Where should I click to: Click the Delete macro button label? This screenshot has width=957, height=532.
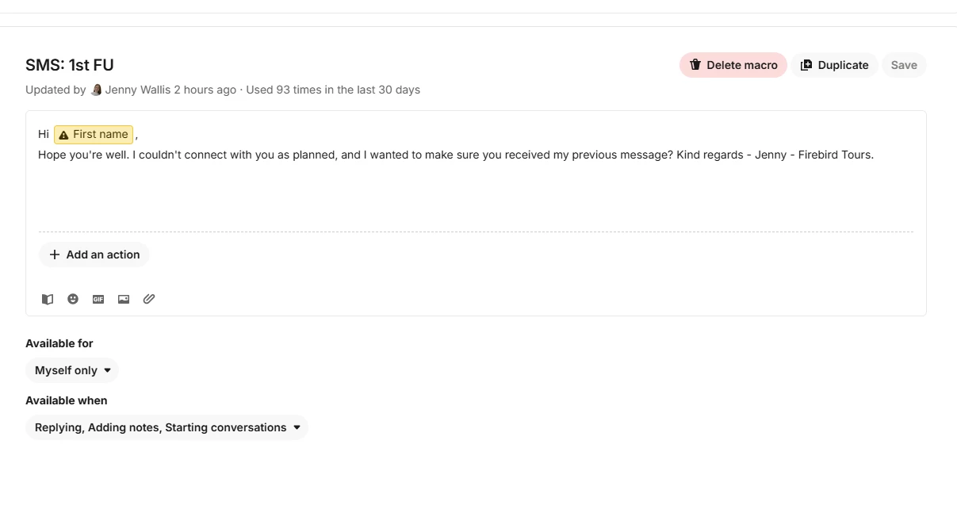tap(742, 65)
